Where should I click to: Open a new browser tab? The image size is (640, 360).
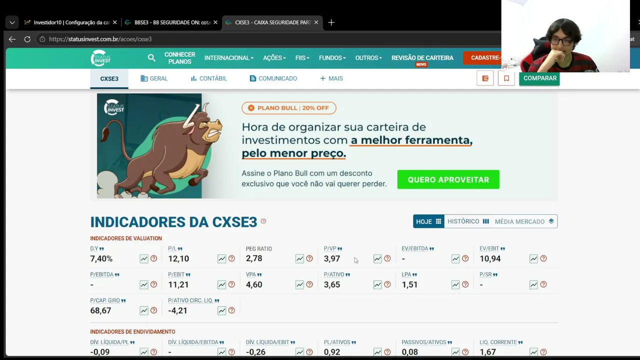pyautogui.click(x=331, y=22)
